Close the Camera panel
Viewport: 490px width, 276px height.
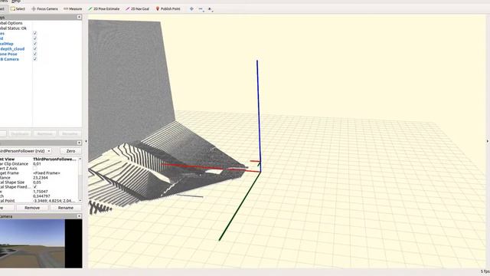[79, 216]
